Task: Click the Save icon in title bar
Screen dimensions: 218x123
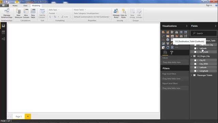Action: [x=6, y=2]
